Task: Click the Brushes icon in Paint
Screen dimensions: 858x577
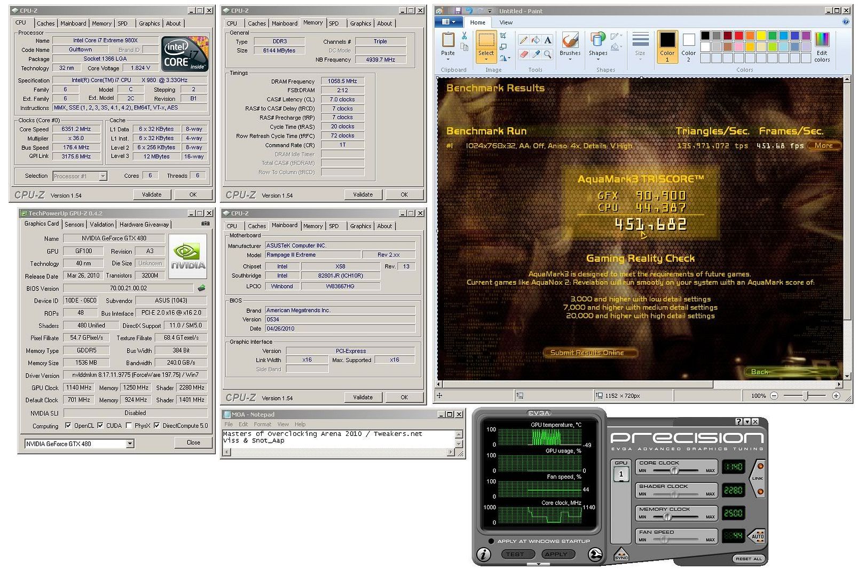Action: tap(570, 40)
